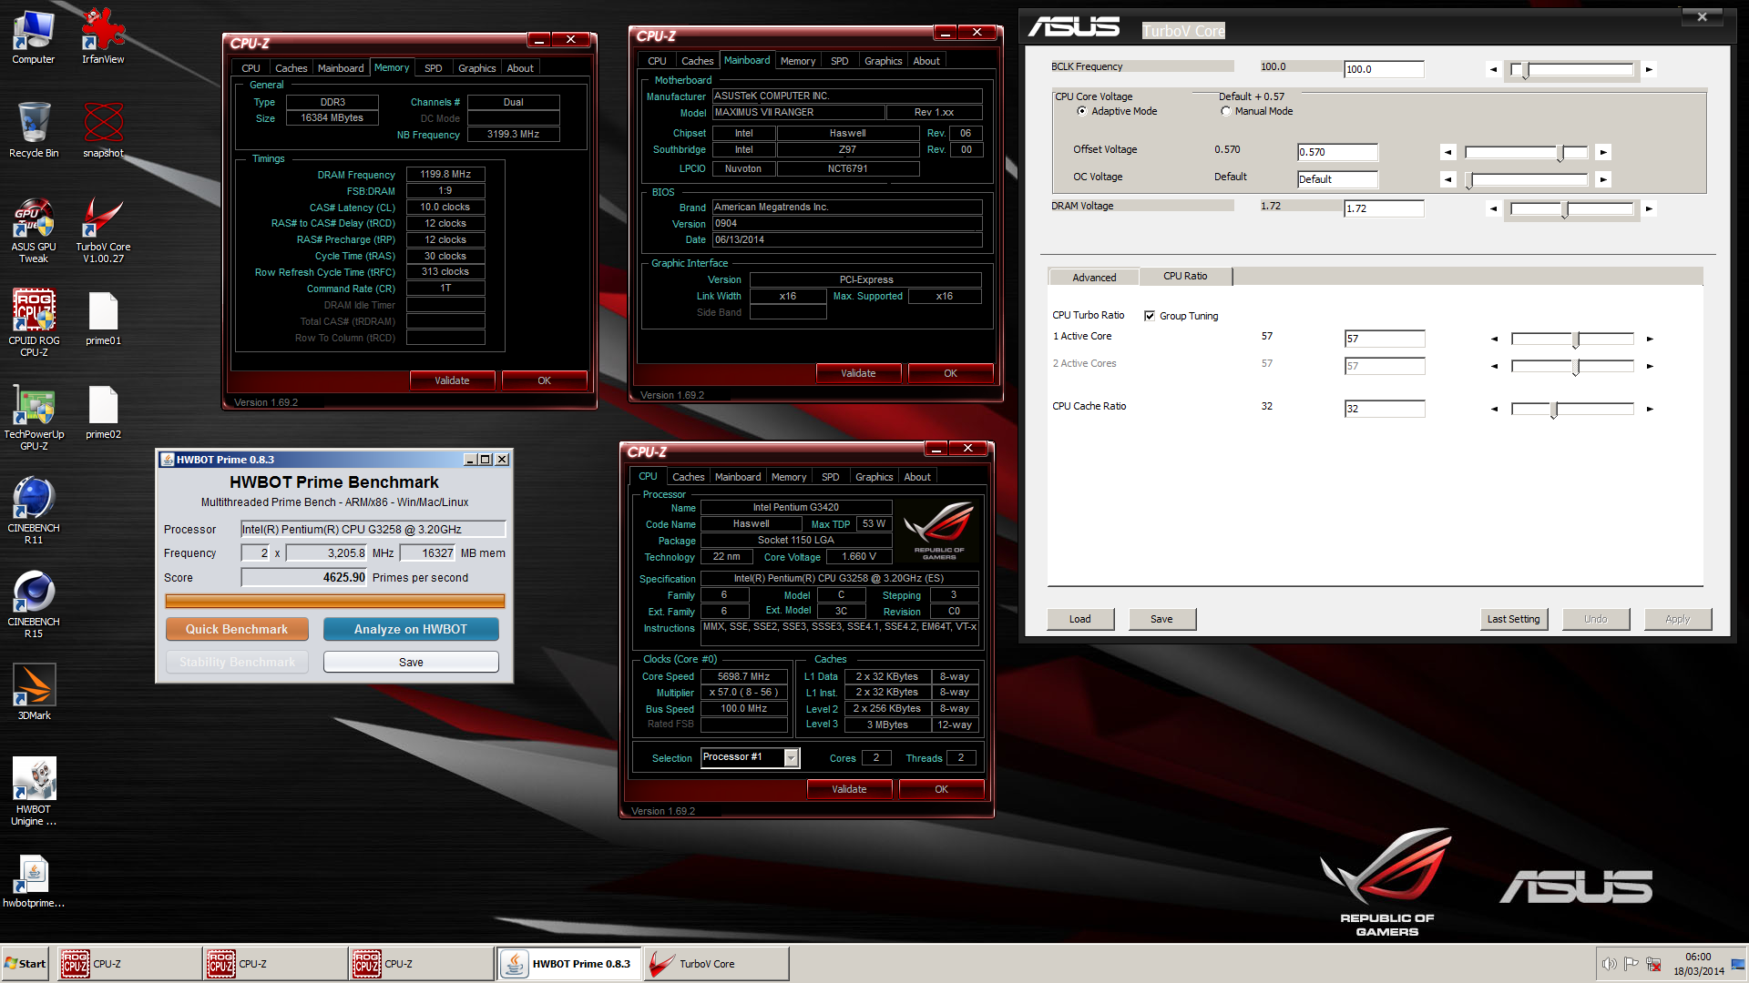This screenshot has width=1749, height=983.
Task: Click the Start button
Action: pos(26,964)
